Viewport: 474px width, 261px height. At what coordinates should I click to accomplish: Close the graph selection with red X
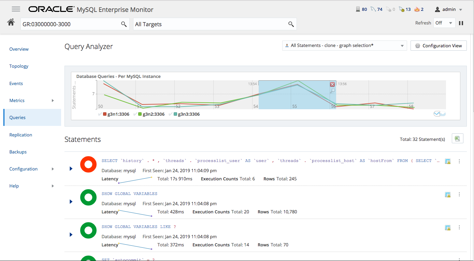[332, 84]
